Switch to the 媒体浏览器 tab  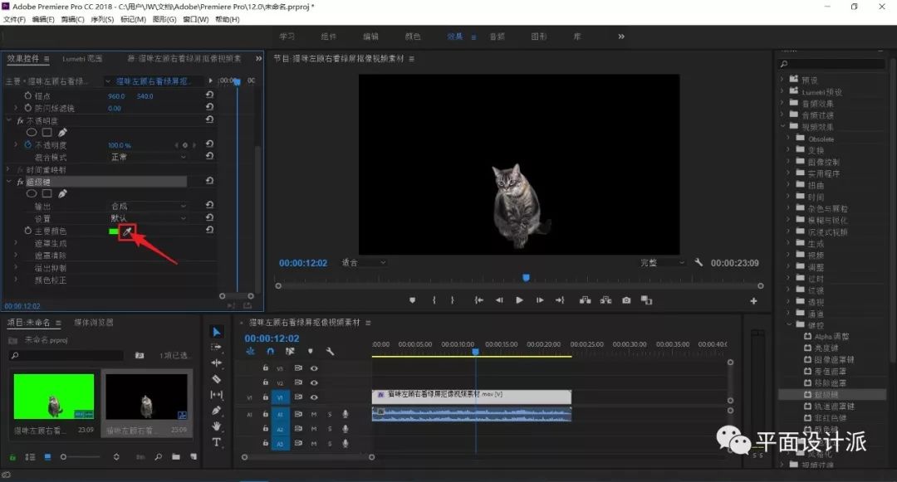pyautogui.click(x=94, y=322)
